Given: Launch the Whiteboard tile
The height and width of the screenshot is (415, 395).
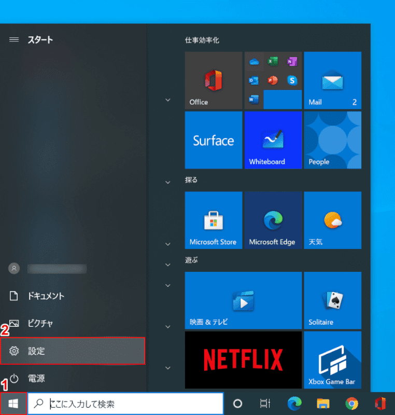Looking at the screenshot, I should pyautogui.click(x=273, y=140).
